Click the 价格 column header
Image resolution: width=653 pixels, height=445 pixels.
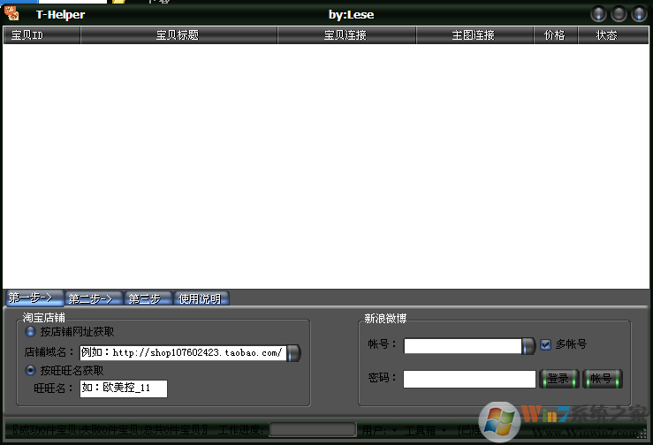point(555,35)
